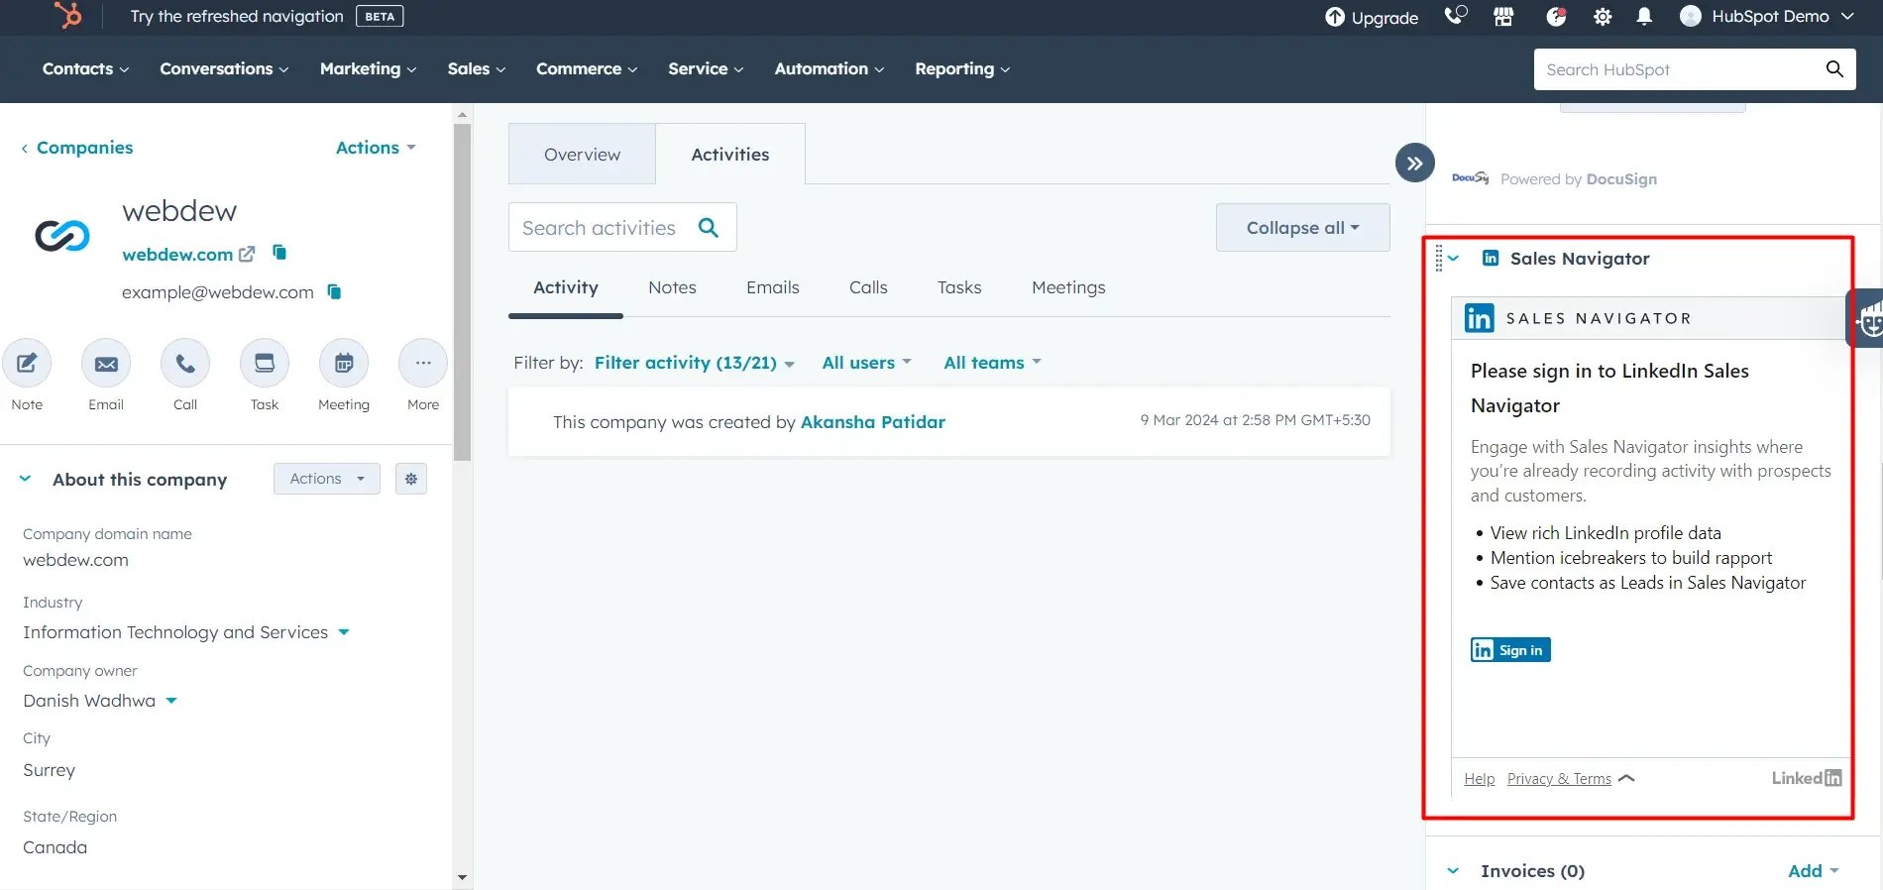Create a Note for the company
The image size is (1883, 890).
click(27, 364)
